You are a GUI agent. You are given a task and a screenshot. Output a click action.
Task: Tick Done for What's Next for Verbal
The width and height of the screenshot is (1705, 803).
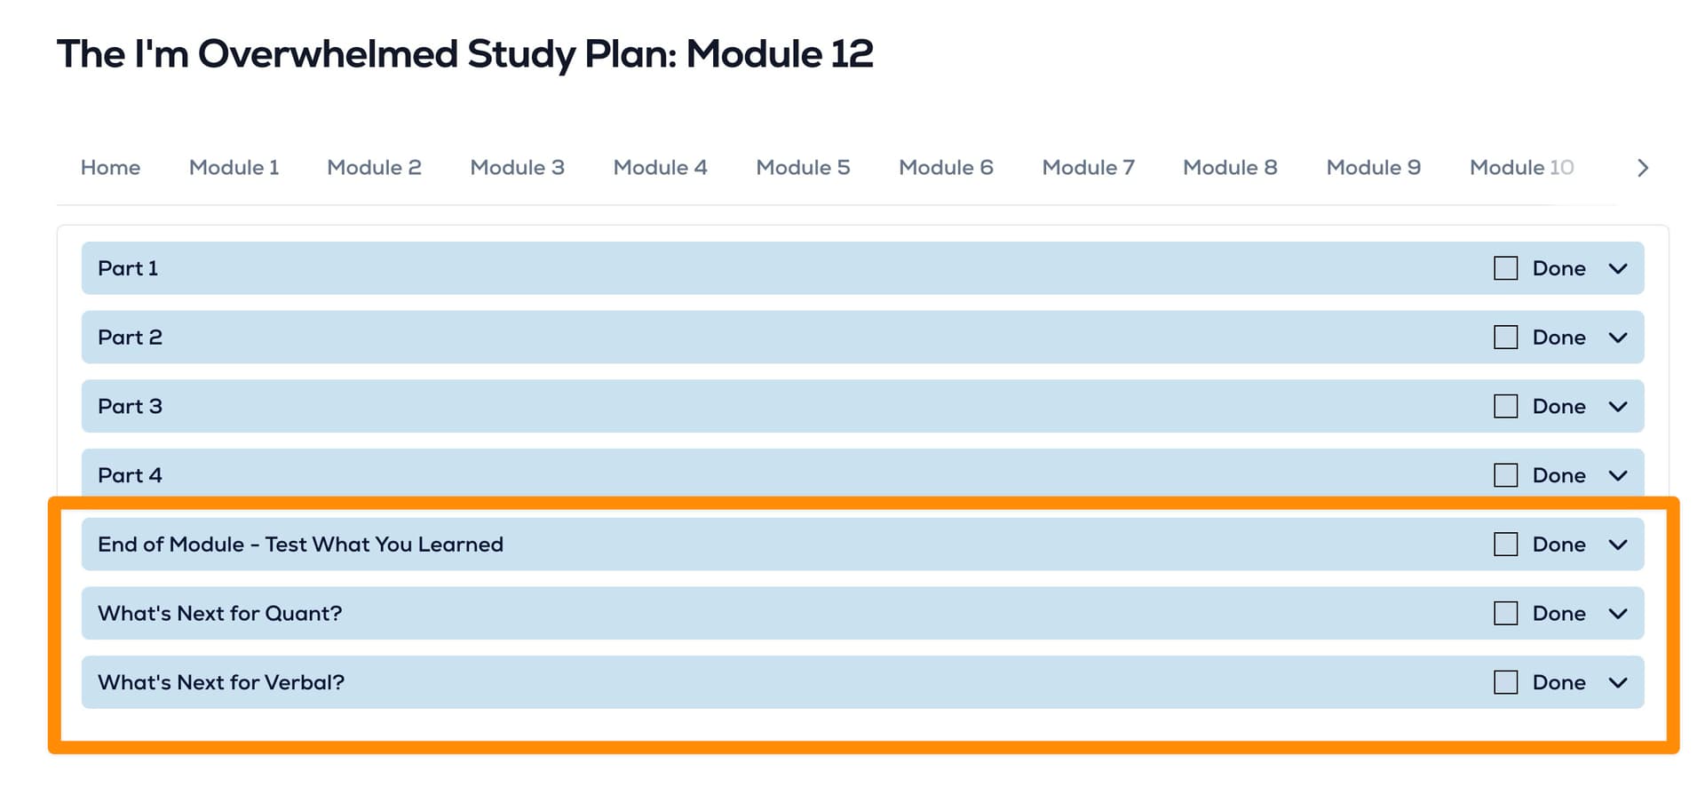tap(1505, 682)
